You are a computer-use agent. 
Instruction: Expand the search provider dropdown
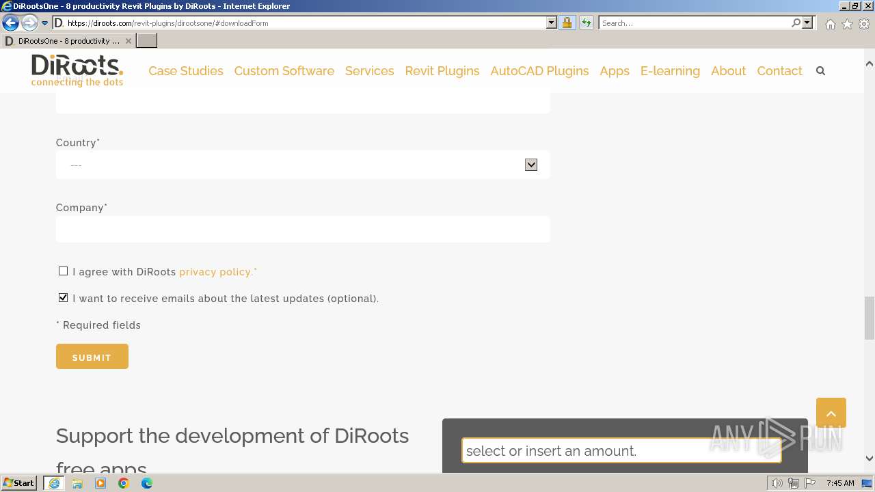pyautogui.click(x=807, y=23)
